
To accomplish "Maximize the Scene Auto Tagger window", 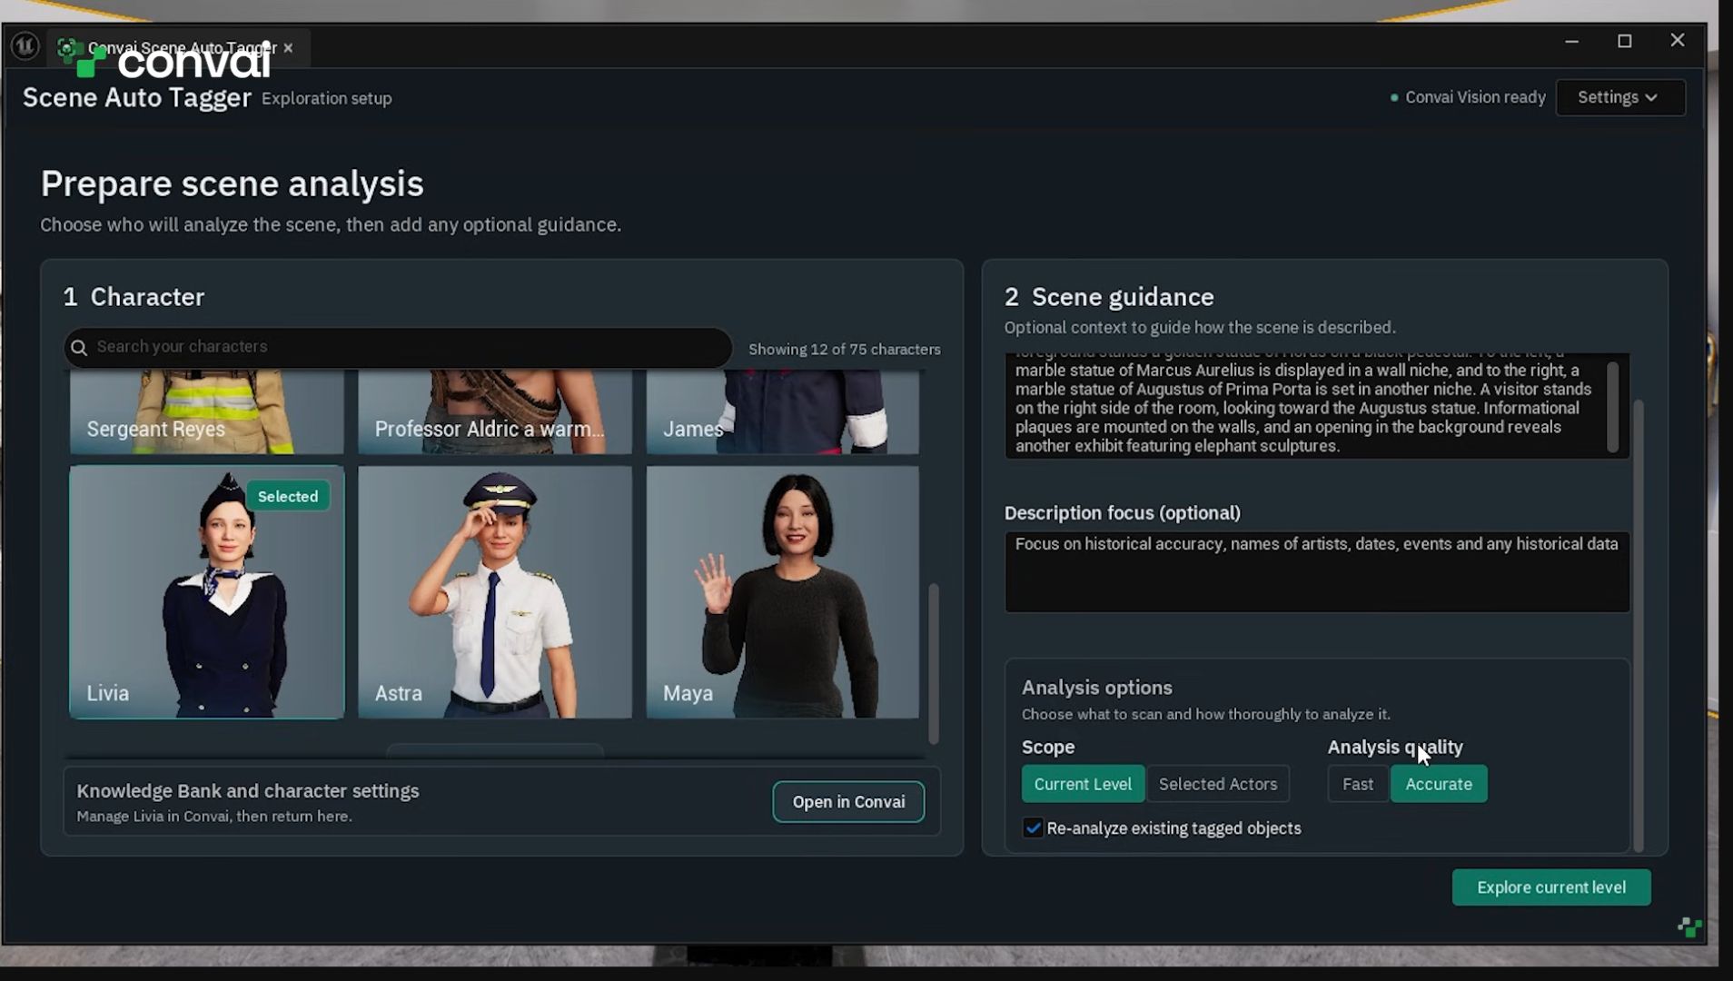I will tap(1625, 41).
